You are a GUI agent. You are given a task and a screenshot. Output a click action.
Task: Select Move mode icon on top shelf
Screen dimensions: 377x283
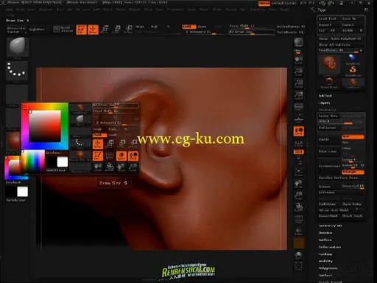click(105, 29)
